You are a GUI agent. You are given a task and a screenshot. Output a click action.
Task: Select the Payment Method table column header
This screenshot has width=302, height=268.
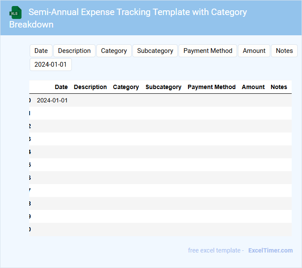[x=212, y=87]
